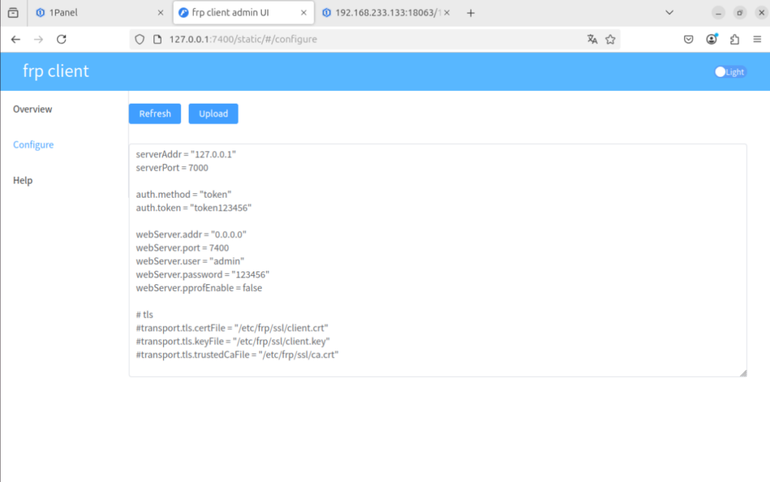Image resolution: width=770 pixels, height=482 pixels.
Task: Click the #transport.tls.certFile line
Action: (232, 328)
